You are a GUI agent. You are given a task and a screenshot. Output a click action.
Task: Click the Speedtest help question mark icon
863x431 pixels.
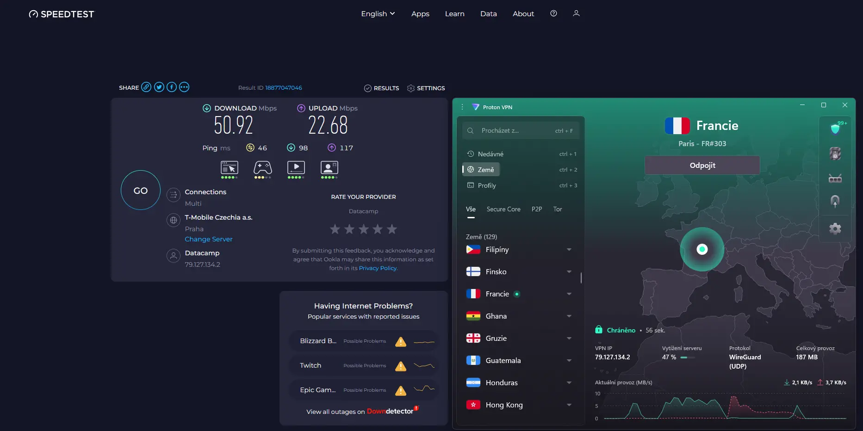[553, 13]
